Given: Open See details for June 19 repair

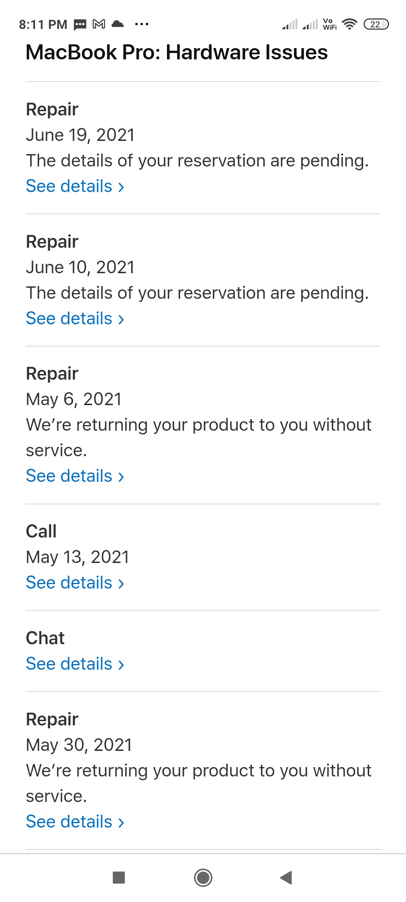Looking at the screenshot, I should pyautogui.click(x=75, y=186).
